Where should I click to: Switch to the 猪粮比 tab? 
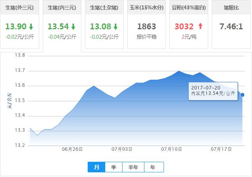click(231, 24)
